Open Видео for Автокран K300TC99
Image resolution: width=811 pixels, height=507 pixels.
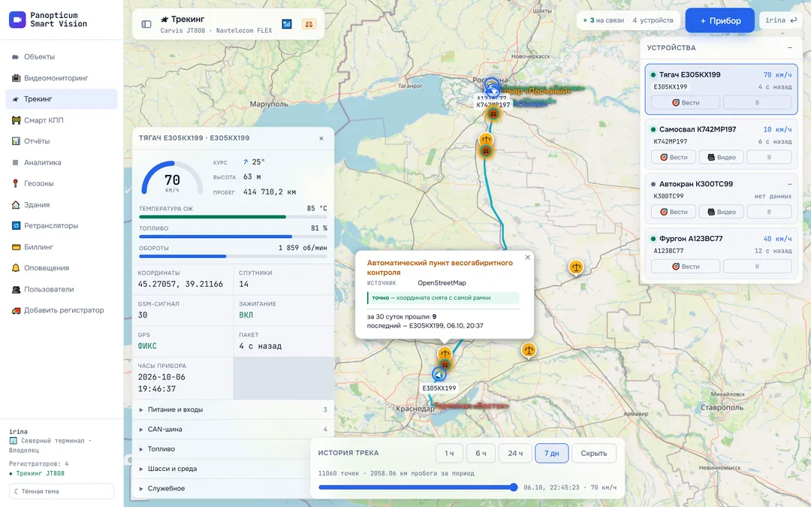coord(722,212)
